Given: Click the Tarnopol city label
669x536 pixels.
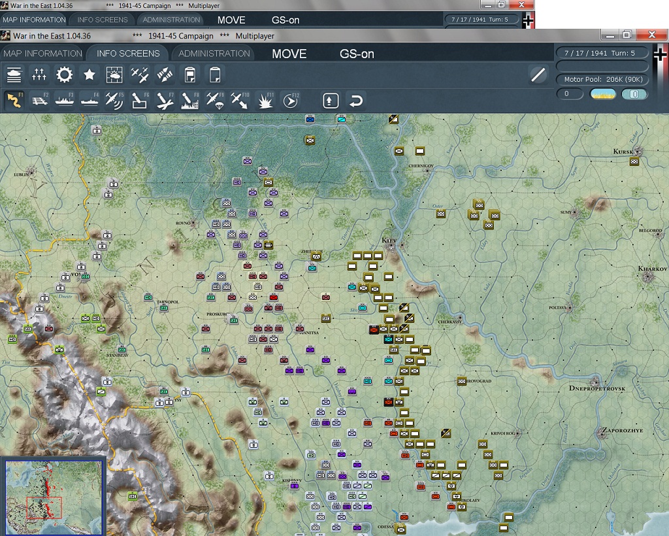Looking at the screenshot, I should pos(168,302).
